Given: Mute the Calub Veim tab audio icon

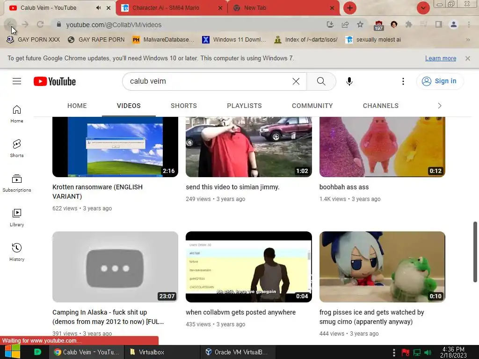Looking at the screenshot, I should [98, 7].
